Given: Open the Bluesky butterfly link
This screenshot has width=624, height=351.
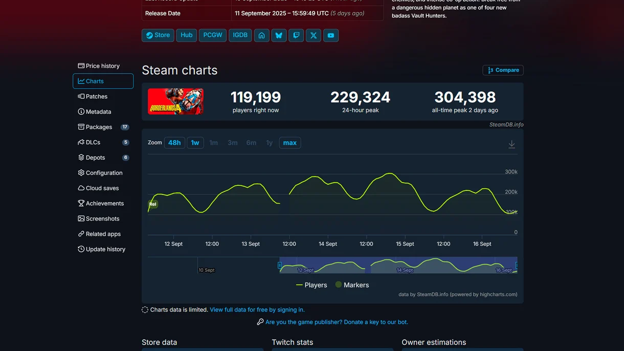Looking at the screenshot, I should pyautogui.click(x=279, y=35).
